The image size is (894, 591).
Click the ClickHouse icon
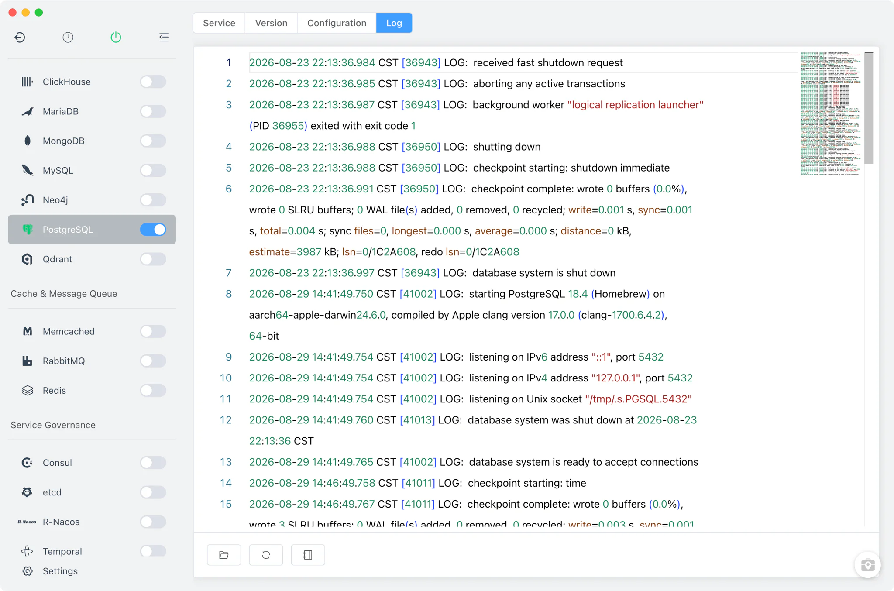[x=27, y=82]
